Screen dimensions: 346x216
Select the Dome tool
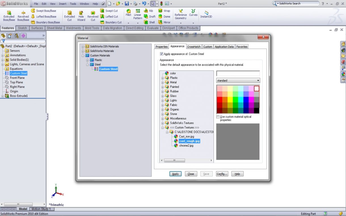tap(164, 16)
